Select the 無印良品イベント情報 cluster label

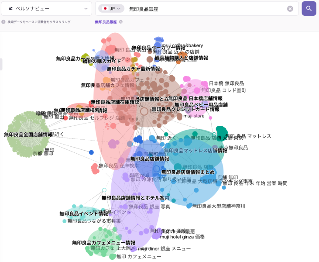click(84, 214)
